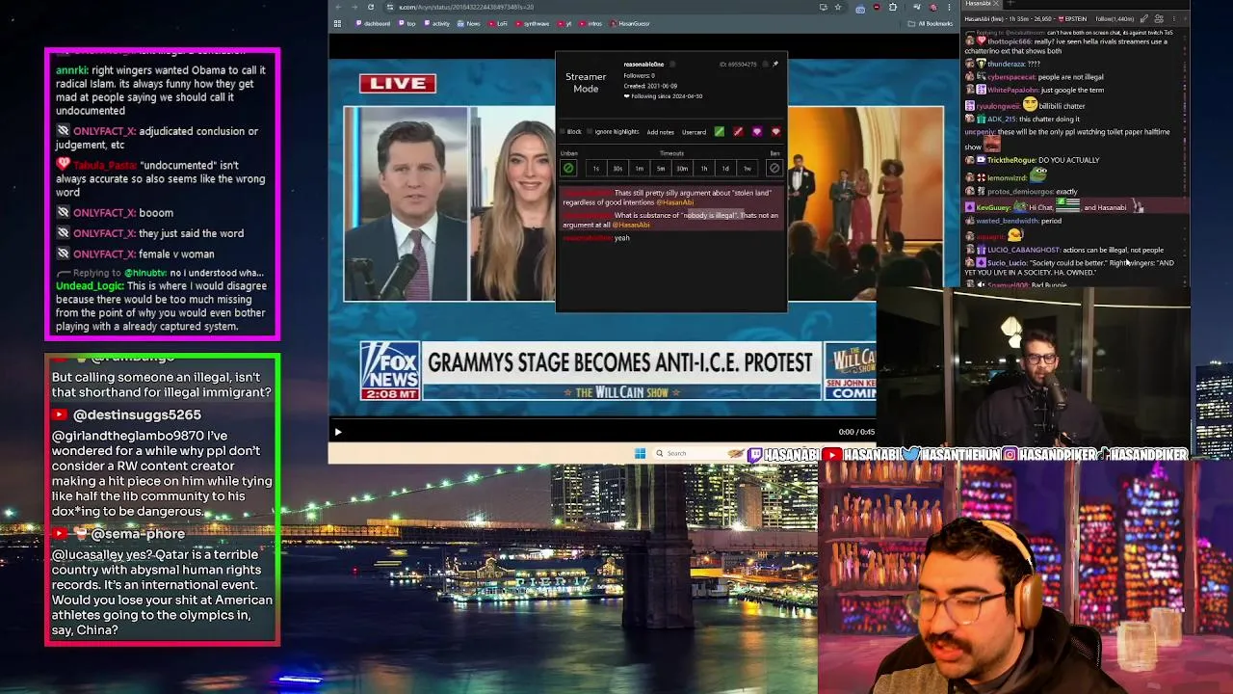
Task: Click Add notes in usercard
Action: pyautogui.click(x=661, y=132)
